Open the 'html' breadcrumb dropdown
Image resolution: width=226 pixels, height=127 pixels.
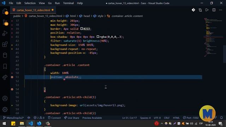[x=73, y=16]
